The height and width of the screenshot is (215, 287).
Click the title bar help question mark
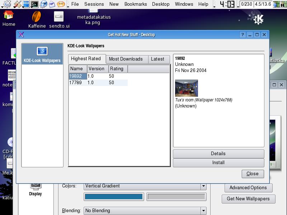pos(243,34)
